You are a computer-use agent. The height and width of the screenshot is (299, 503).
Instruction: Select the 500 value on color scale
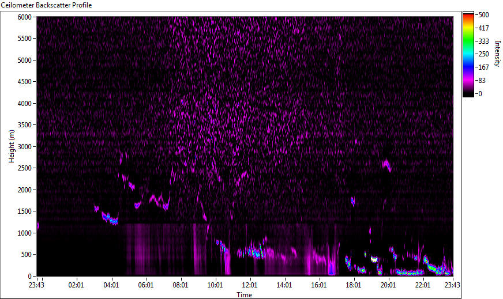click(483, 15)
